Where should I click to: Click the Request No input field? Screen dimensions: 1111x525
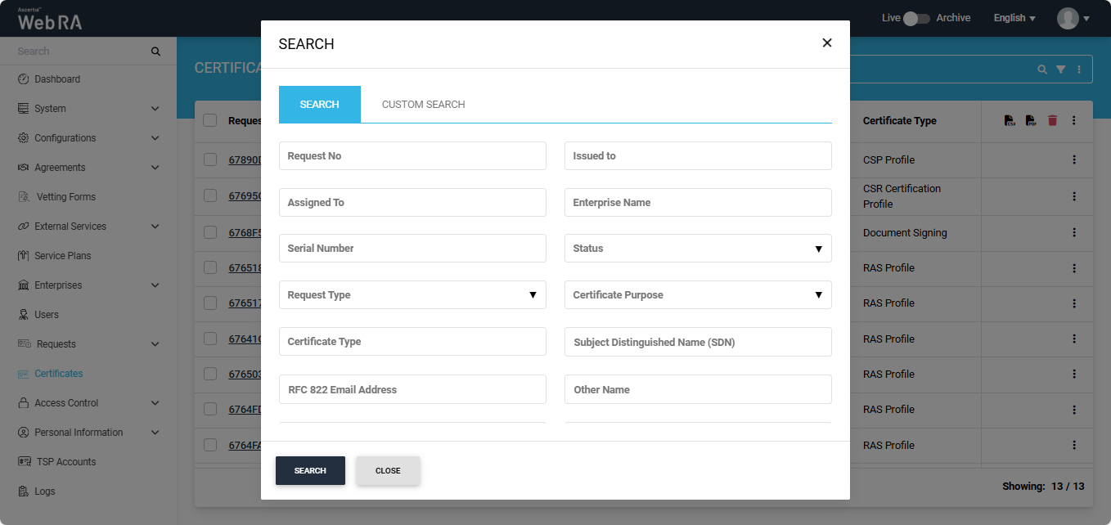(x=412, y=156)
